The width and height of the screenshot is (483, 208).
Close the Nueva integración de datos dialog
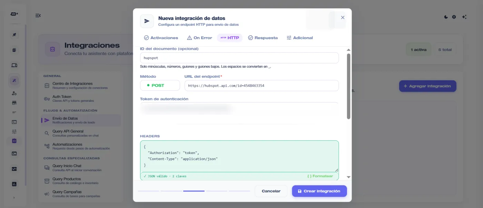click(343, 18)
